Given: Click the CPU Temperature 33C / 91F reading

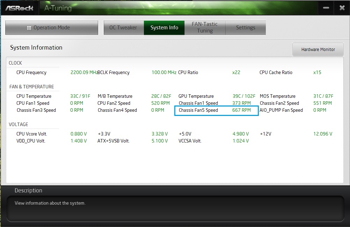Looking at the screenshot, I should (80, 96).
